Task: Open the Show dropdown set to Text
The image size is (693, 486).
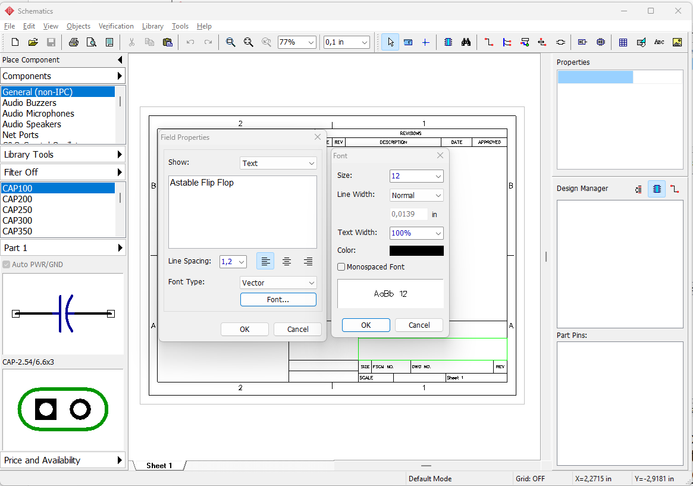Action: click(278, 163)
